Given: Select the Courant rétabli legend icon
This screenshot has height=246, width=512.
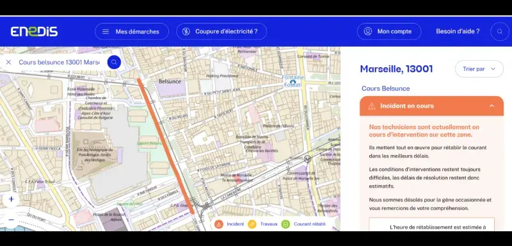Looking at the screenshot, I should (285, 224).
